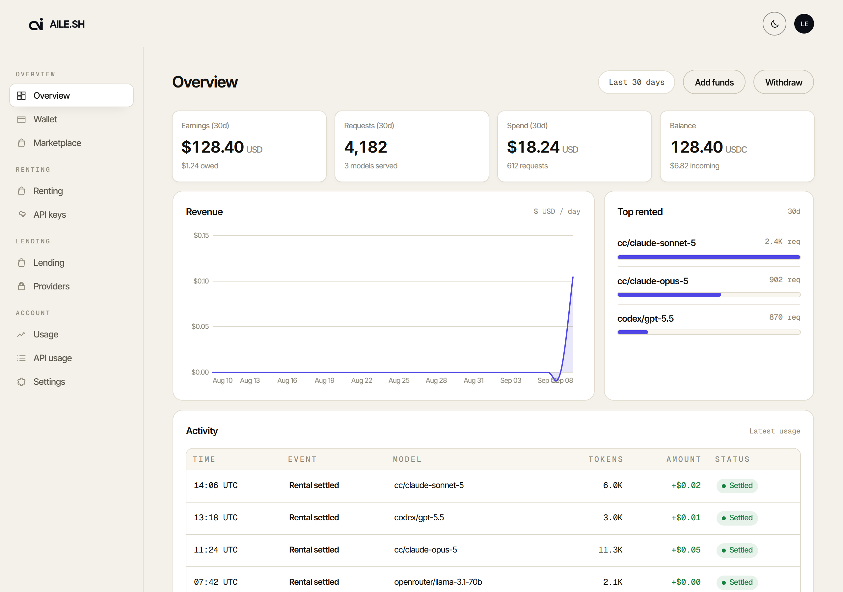Toggle dark mode with the moon icon
This screenshot has width=843, height=592.
tap(774, 24)
